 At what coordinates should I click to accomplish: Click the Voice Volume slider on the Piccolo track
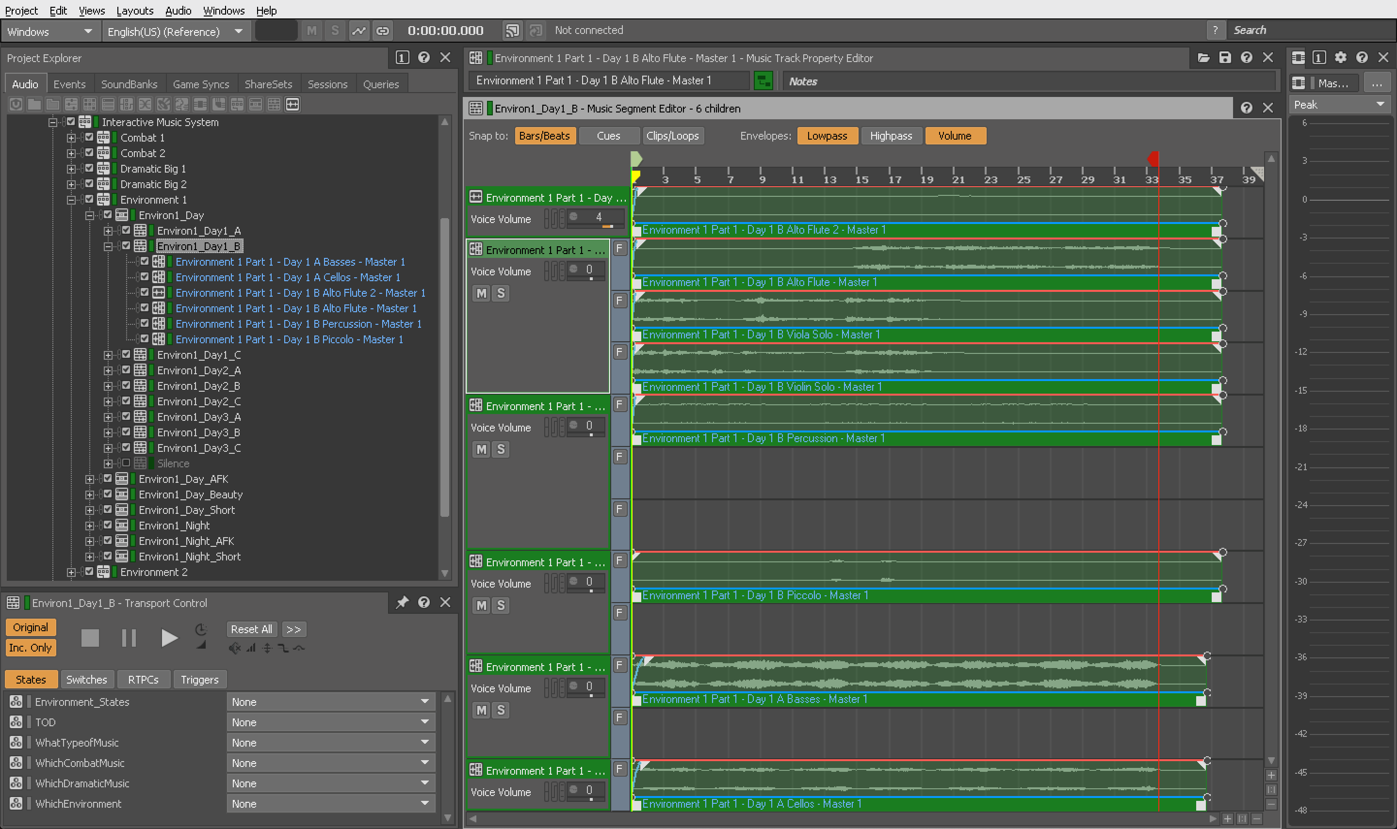click(585, 583)
